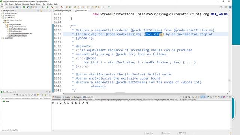Select JavaStreamIterateGenerate.java in the tree
The width and height of the screenshot is (240, 135).
point(22,33)
